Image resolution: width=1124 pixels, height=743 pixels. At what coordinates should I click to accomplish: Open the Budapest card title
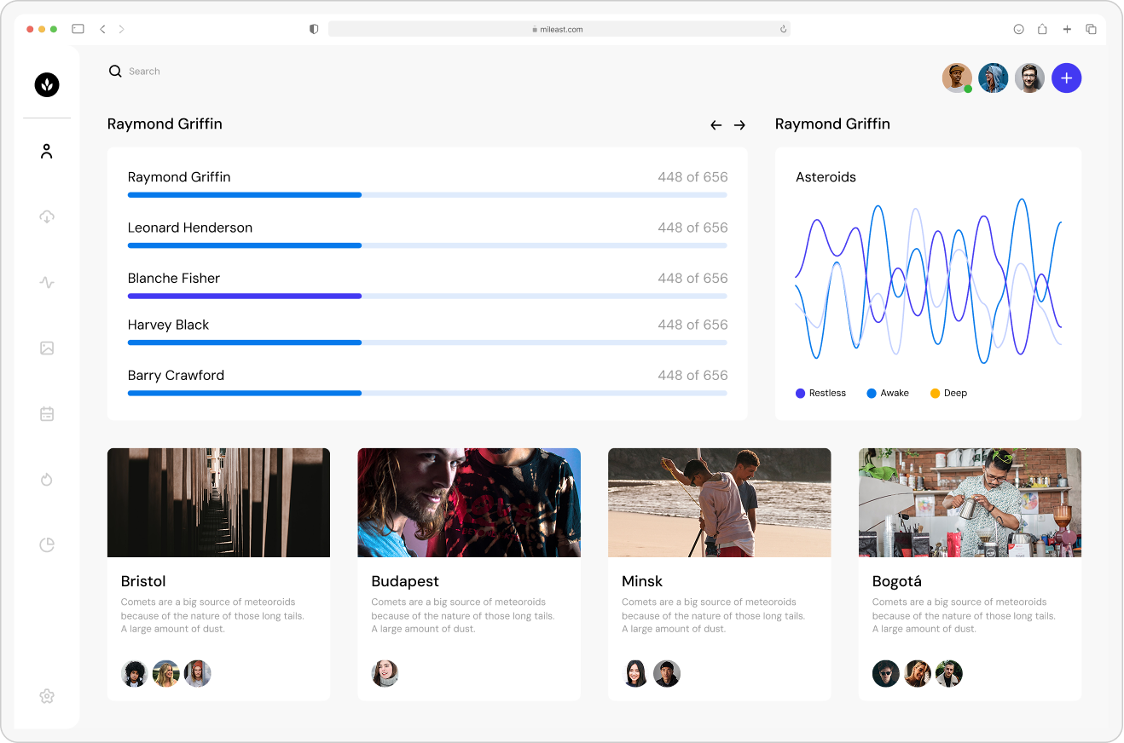pos(405,581)
